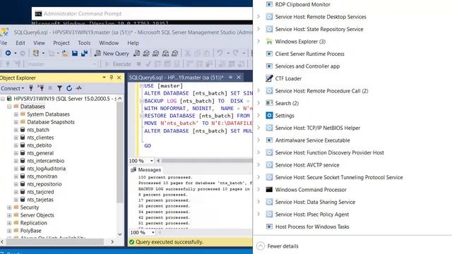Click the Disconnect plug icon in Object Explorer

[41, 88]
